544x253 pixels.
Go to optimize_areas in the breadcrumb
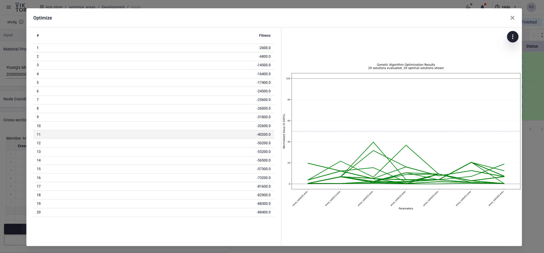point(82,7)
